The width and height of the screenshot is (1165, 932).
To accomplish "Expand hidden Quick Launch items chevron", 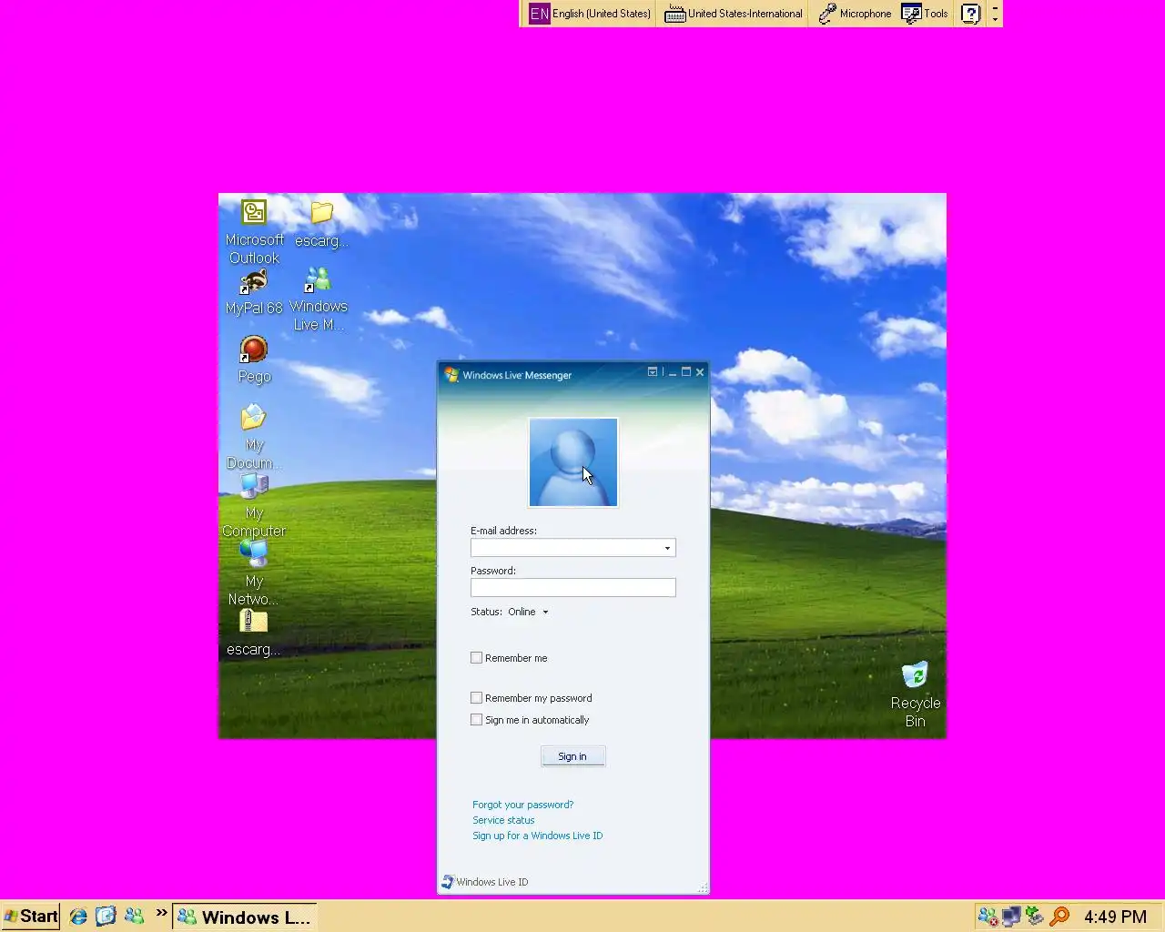I will point(161,913).
